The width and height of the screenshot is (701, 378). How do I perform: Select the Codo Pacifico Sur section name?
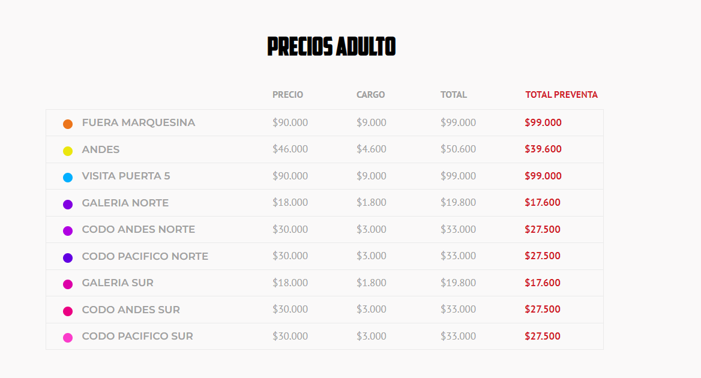[x=137, y=337]
